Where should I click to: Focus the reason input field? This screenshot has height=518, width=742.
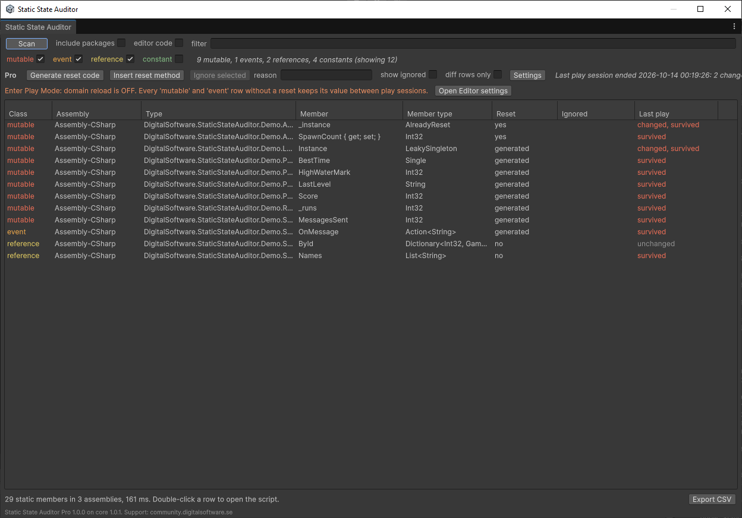pyautogui.click(x=326, y=75)
